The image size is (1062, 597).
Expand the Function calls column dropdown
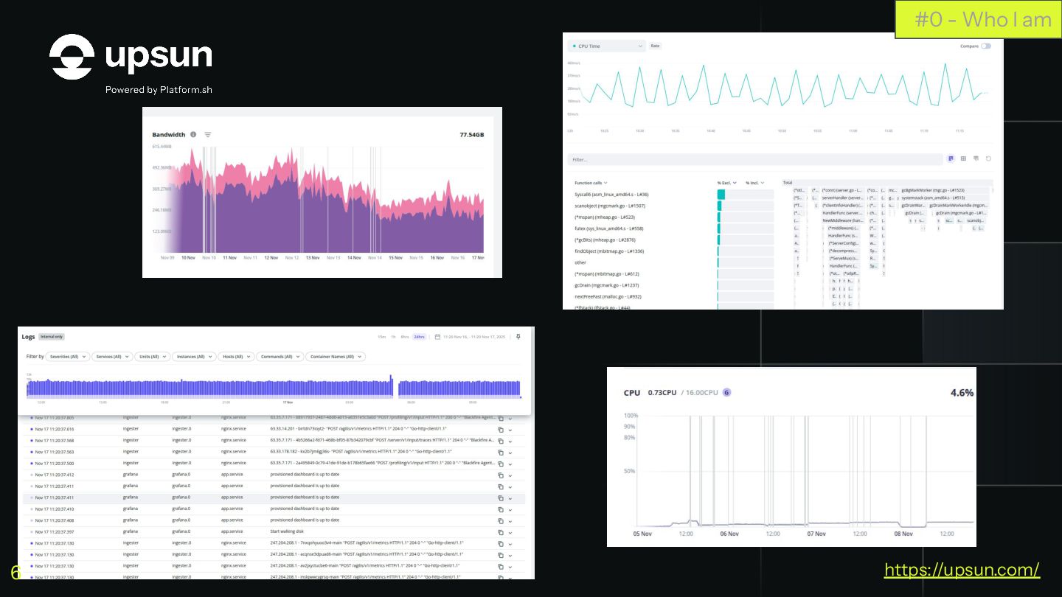click(x=591, y=183)
